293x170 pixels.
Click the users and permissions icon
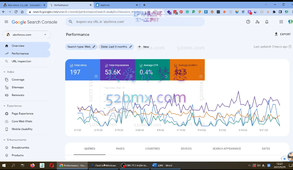[257, 22]
